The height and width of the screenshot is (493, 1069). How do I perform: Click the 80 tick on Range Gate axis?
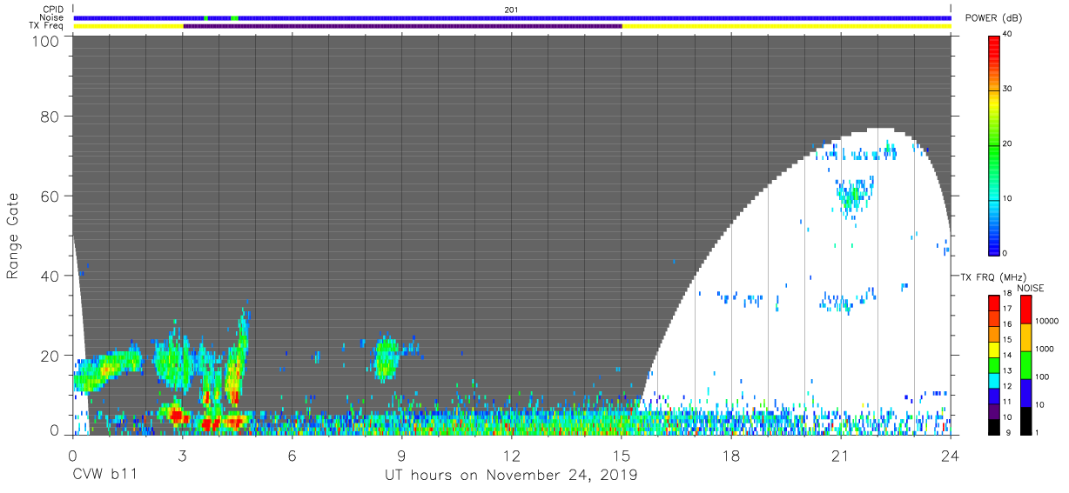tap(50, 116)
